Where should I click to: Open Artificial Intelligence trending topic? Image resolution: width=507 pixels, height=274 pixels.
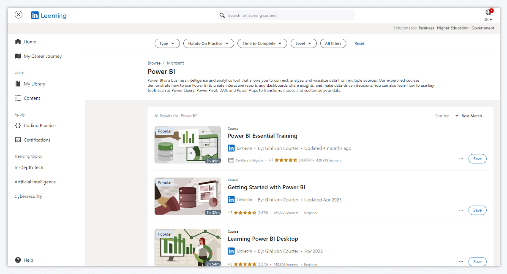(35, 182)
